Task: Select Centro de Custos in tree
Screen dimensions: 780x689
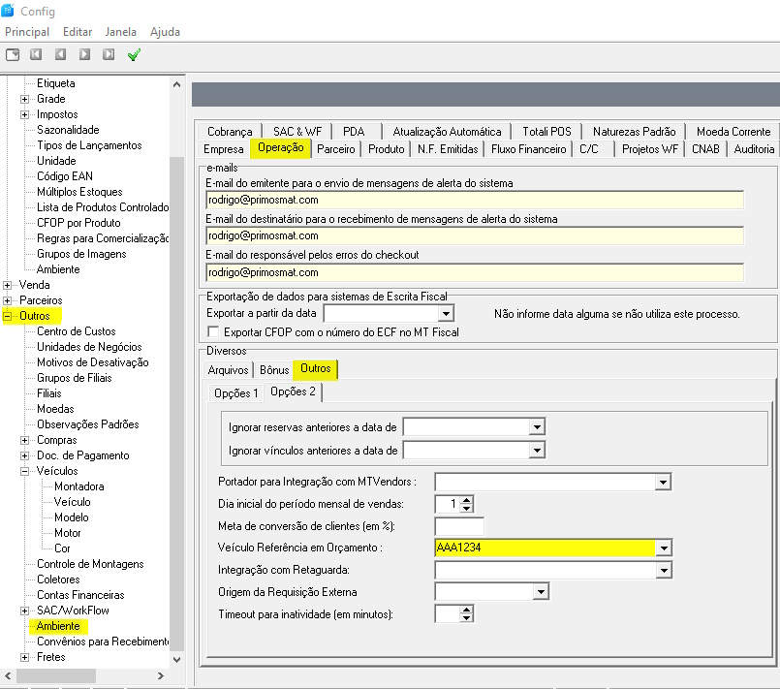Action: point(76,331)
